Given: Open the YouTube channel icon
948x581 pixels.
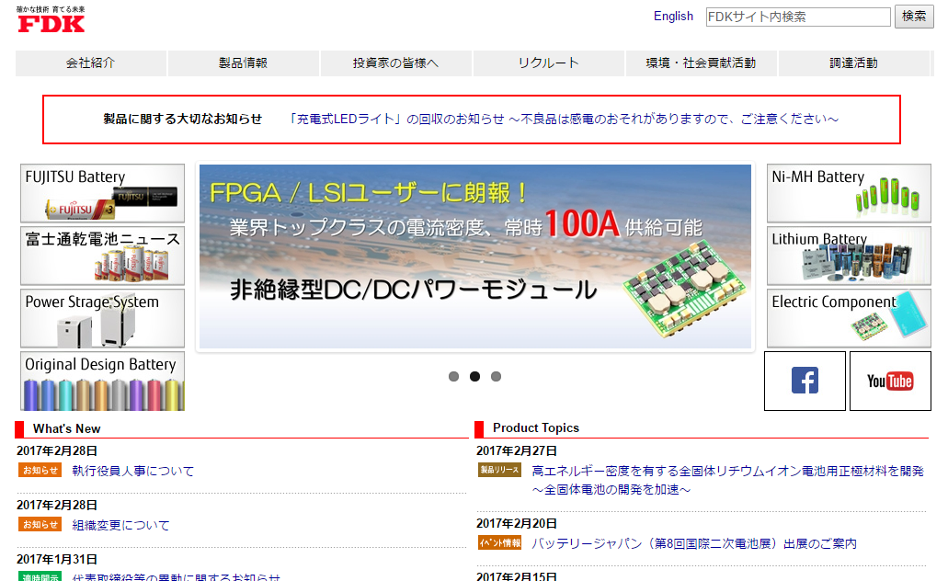Looking at the screenshot, I should [890, 381].
